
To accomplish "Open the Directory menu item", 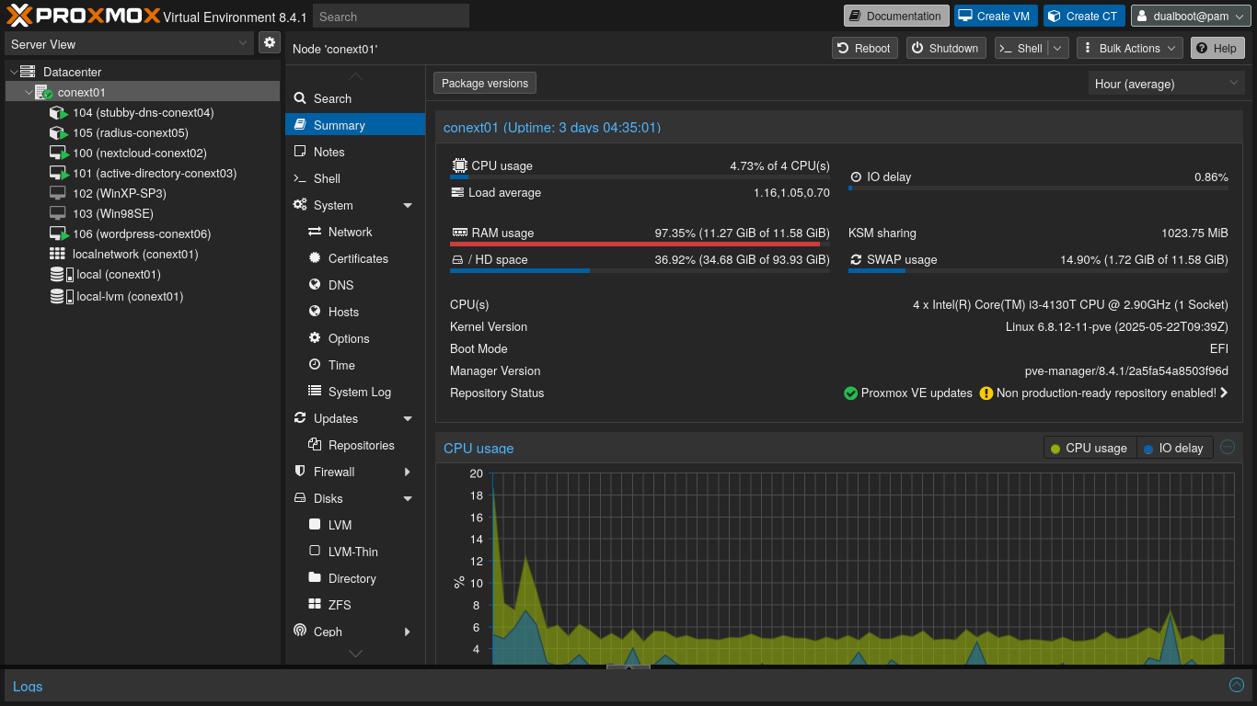I will click(355, 578).
